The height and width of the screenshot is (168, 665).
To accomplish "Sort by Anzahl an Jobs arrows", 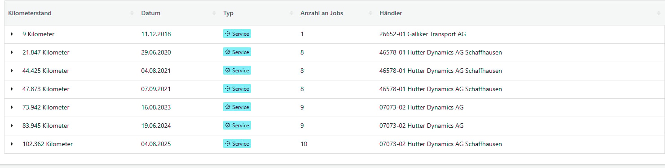I will pos(370,13).
